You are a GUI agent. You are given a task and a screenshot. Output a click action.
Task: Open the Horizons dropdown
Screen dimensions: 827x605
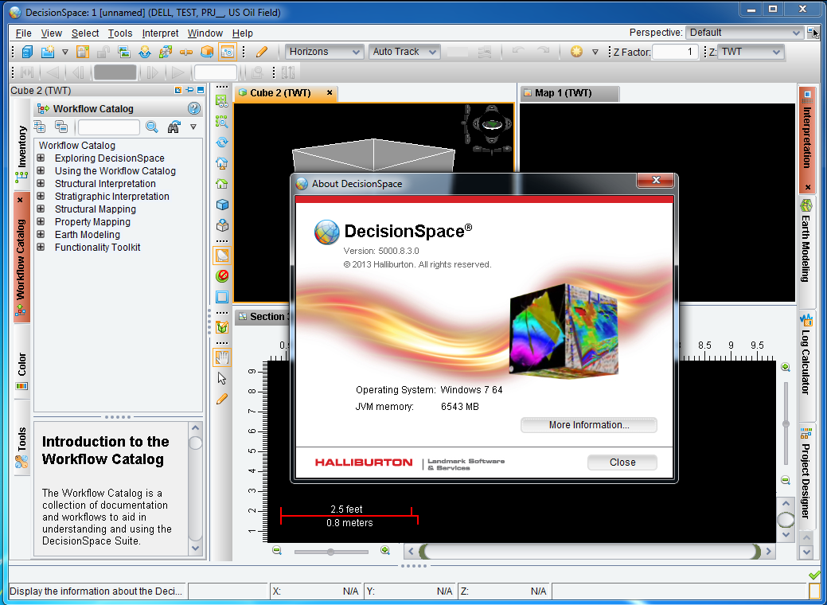(x=325, y=52)
